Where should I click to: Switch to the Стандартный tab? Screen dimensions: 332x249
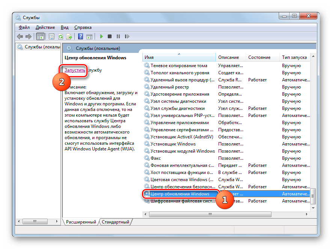pyautogui.click(x=115, y=222)
